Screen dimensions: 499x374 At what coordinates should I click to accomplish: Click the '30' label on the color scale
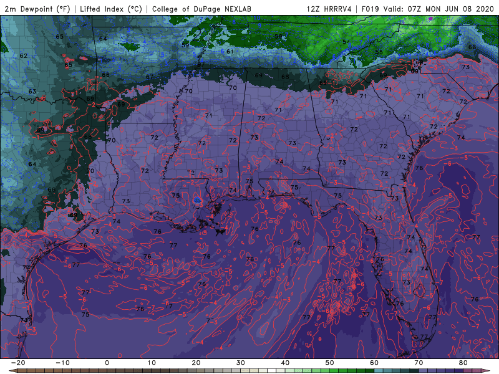pos(241,363)
